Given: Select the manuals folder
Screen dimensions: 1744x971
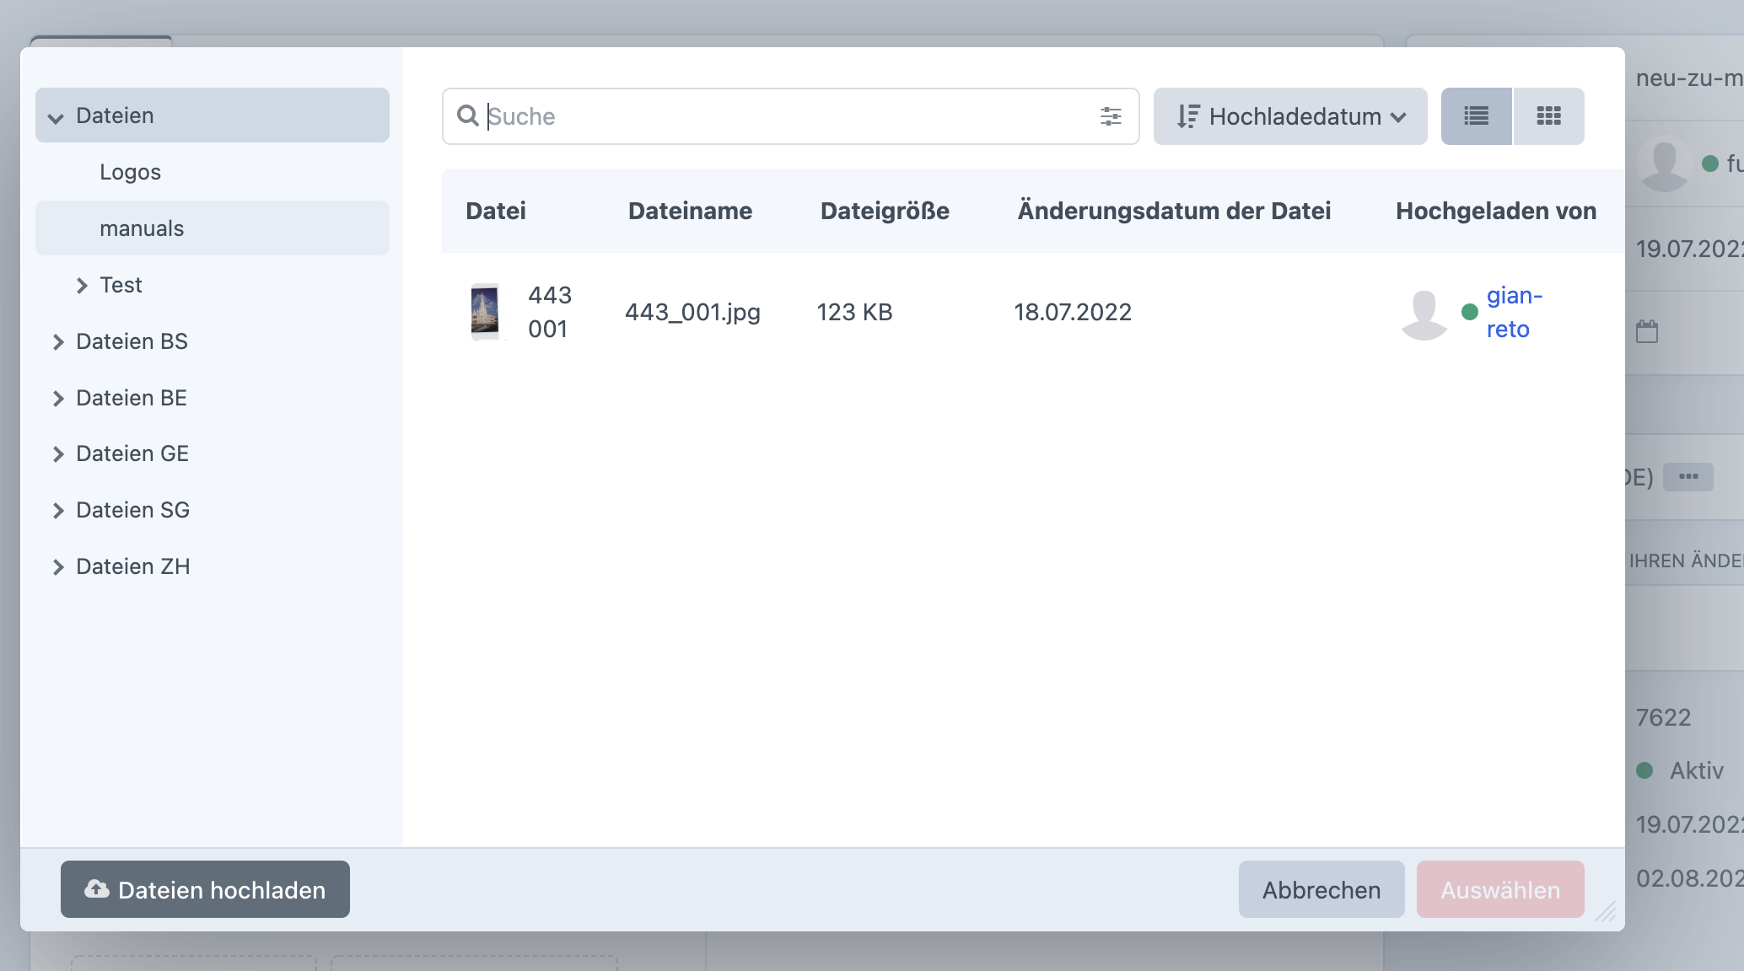Looking at the screenshot, I should point(142,228).
